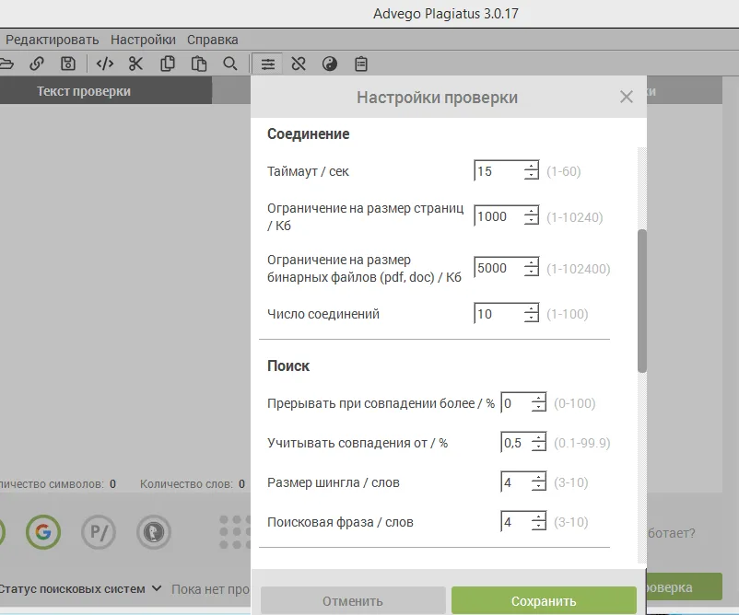The width and height of the screenshot is (739, 615).
Task: Click the link icon in toolbar
Action: (x=37, y=64)
